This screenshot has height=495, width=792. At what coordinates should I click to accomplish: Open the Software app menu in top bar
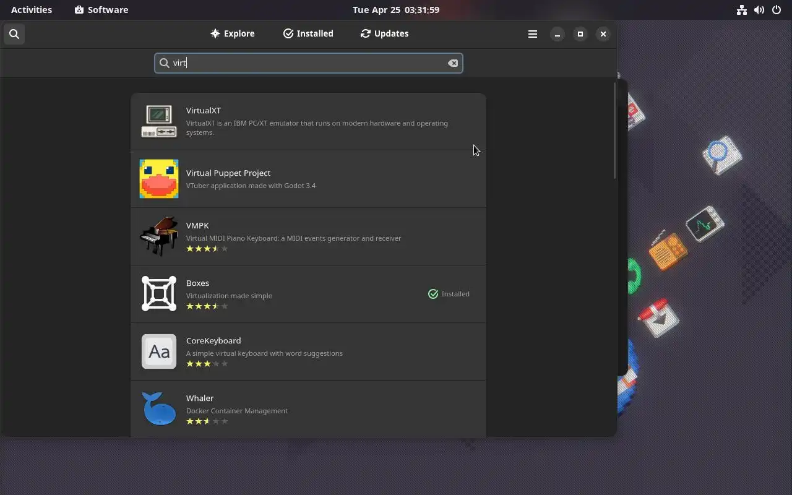(x=101, y=10)
